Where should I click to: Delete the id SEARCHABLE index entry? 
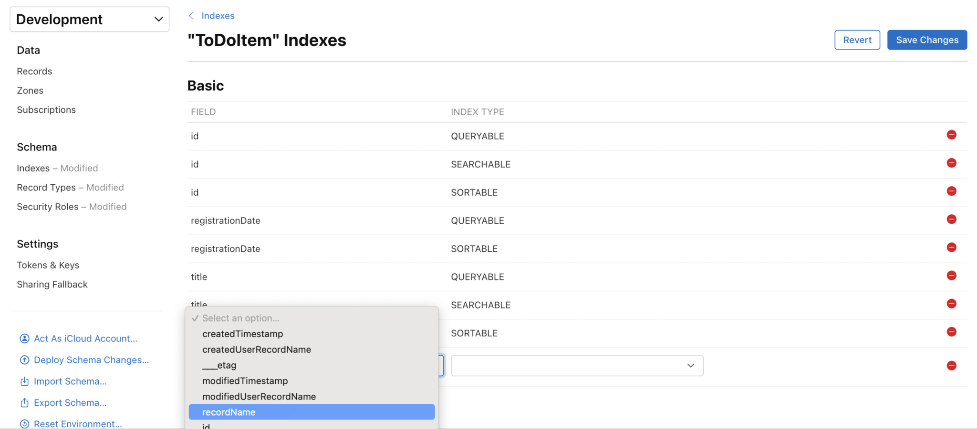click(951, 163)
